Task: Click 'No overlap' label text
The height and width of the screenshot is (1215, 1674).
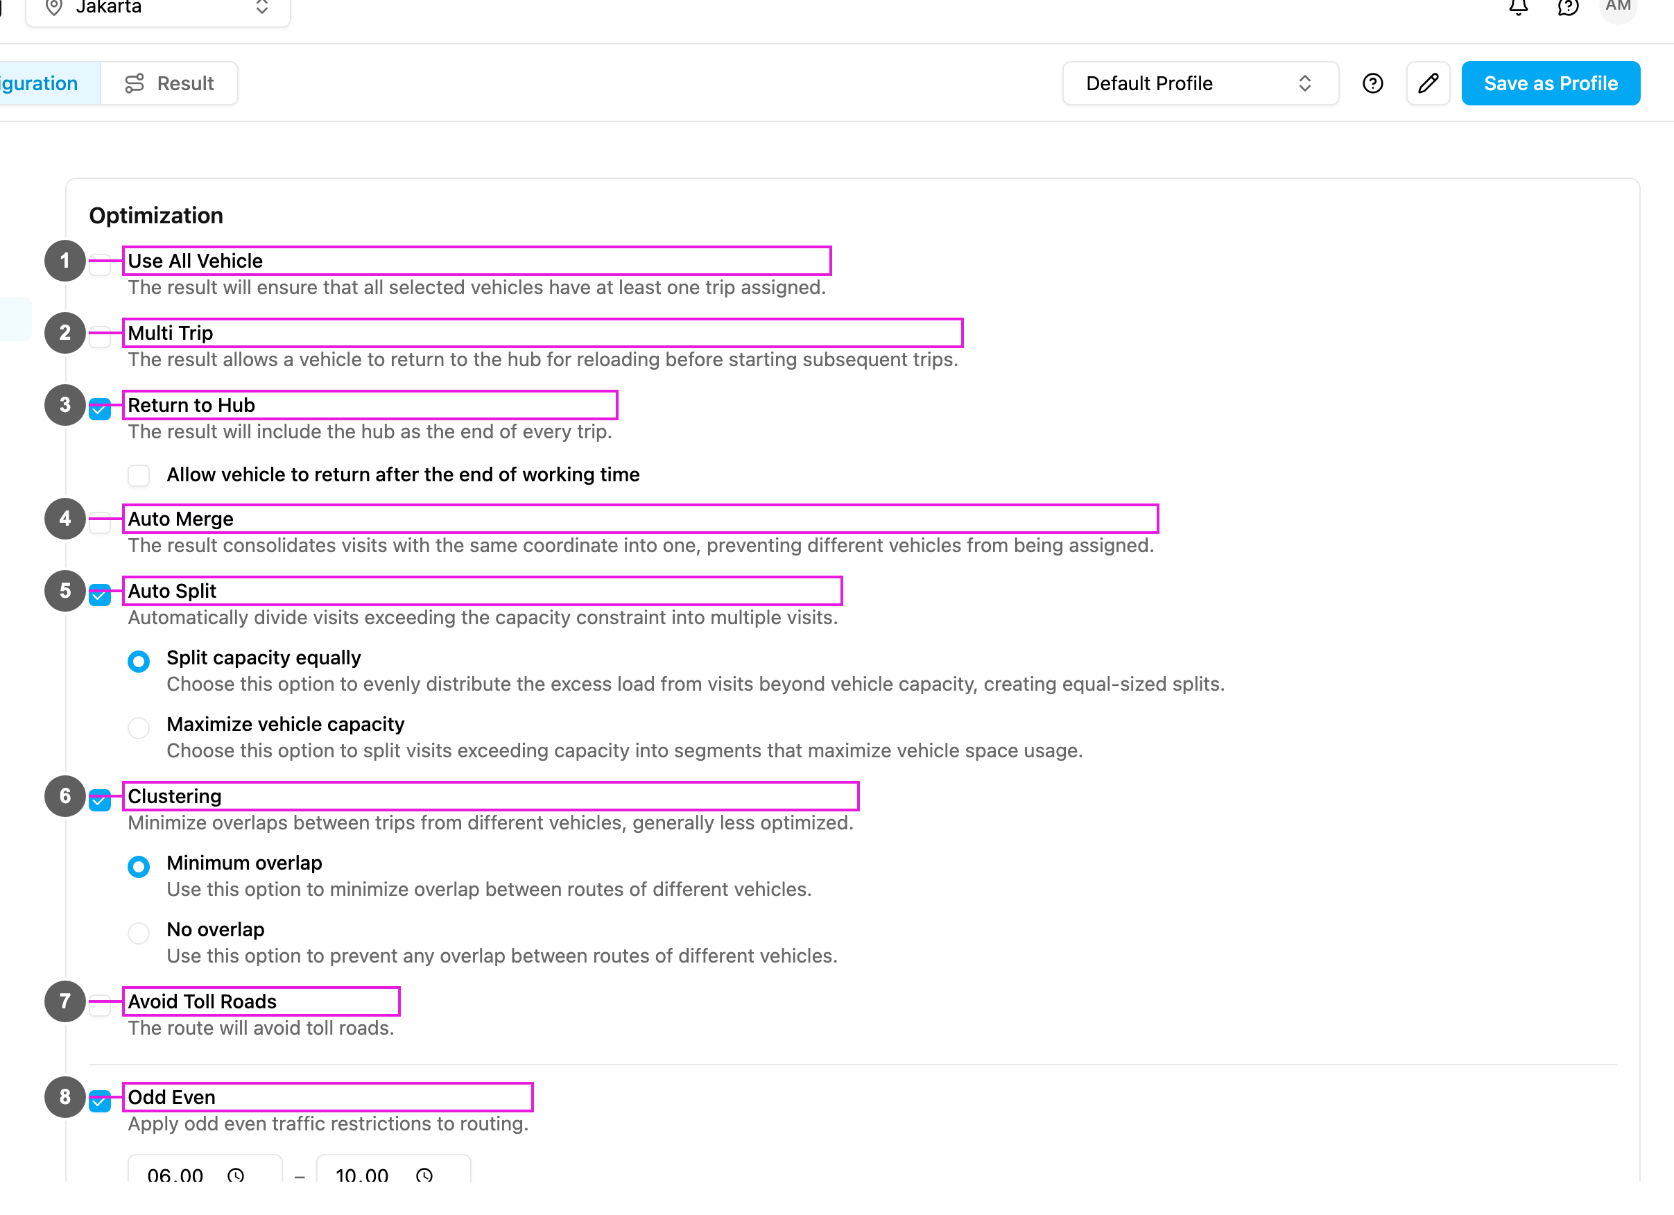Action: 216,930
